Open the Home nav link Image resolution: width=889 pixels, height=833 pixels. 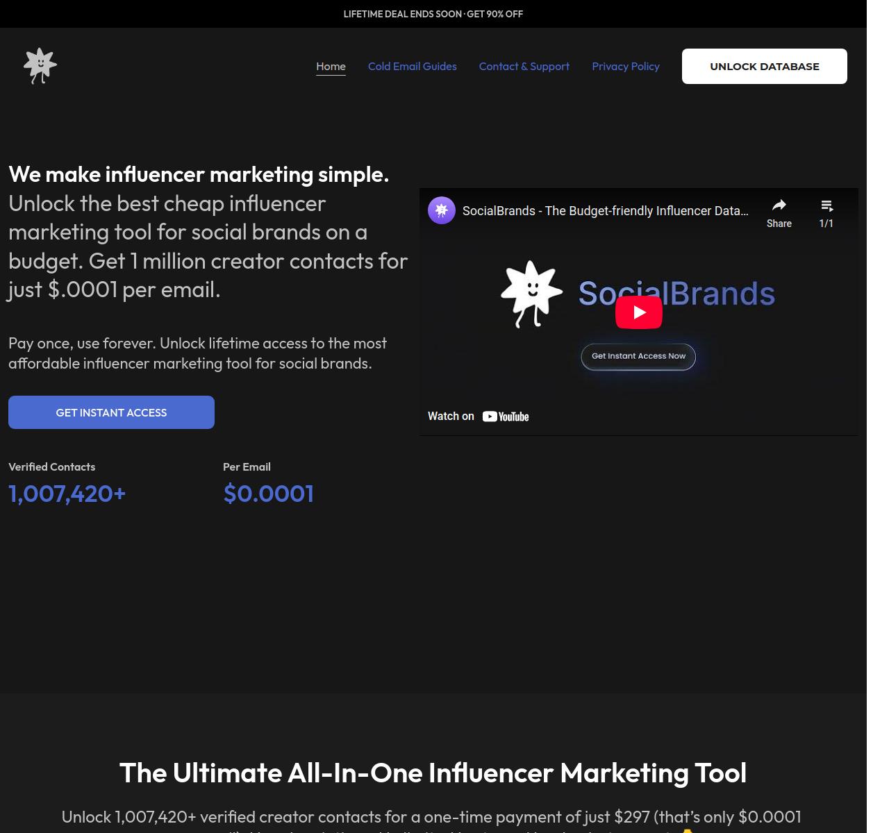click(x=331, y=66)
